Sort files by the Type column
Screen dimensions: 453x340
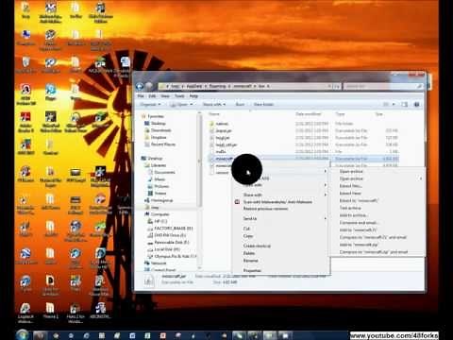(x=340, y=114)
